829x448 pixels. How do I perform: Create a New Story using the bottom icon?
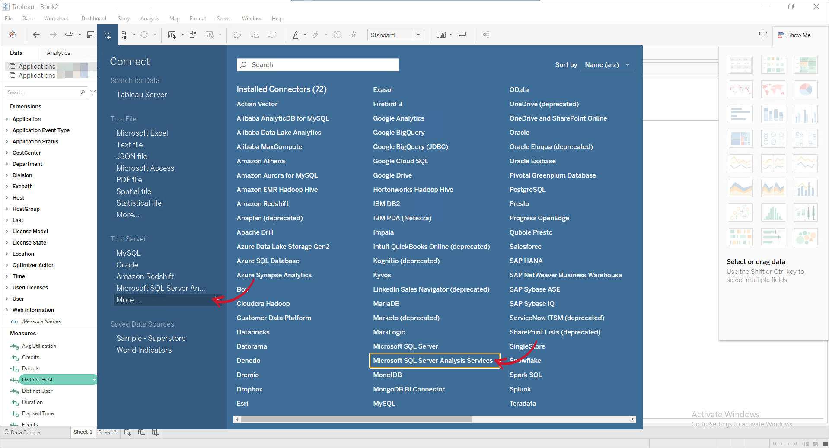(155, 432)
